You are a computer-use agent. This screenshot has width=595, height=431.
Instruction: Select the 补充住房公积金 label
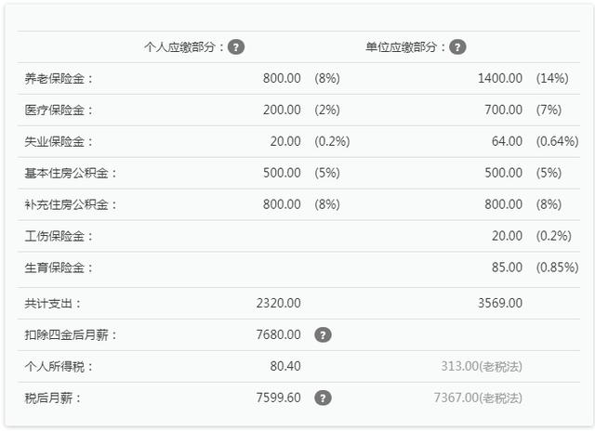click(x=72, y=205)
